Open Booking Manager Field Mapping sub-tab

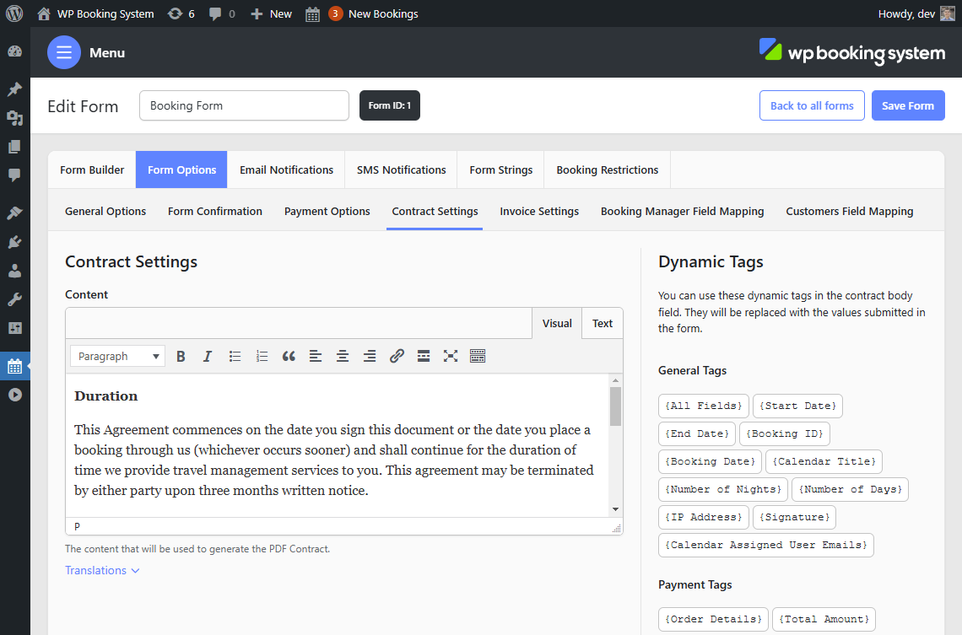point(682,211)
